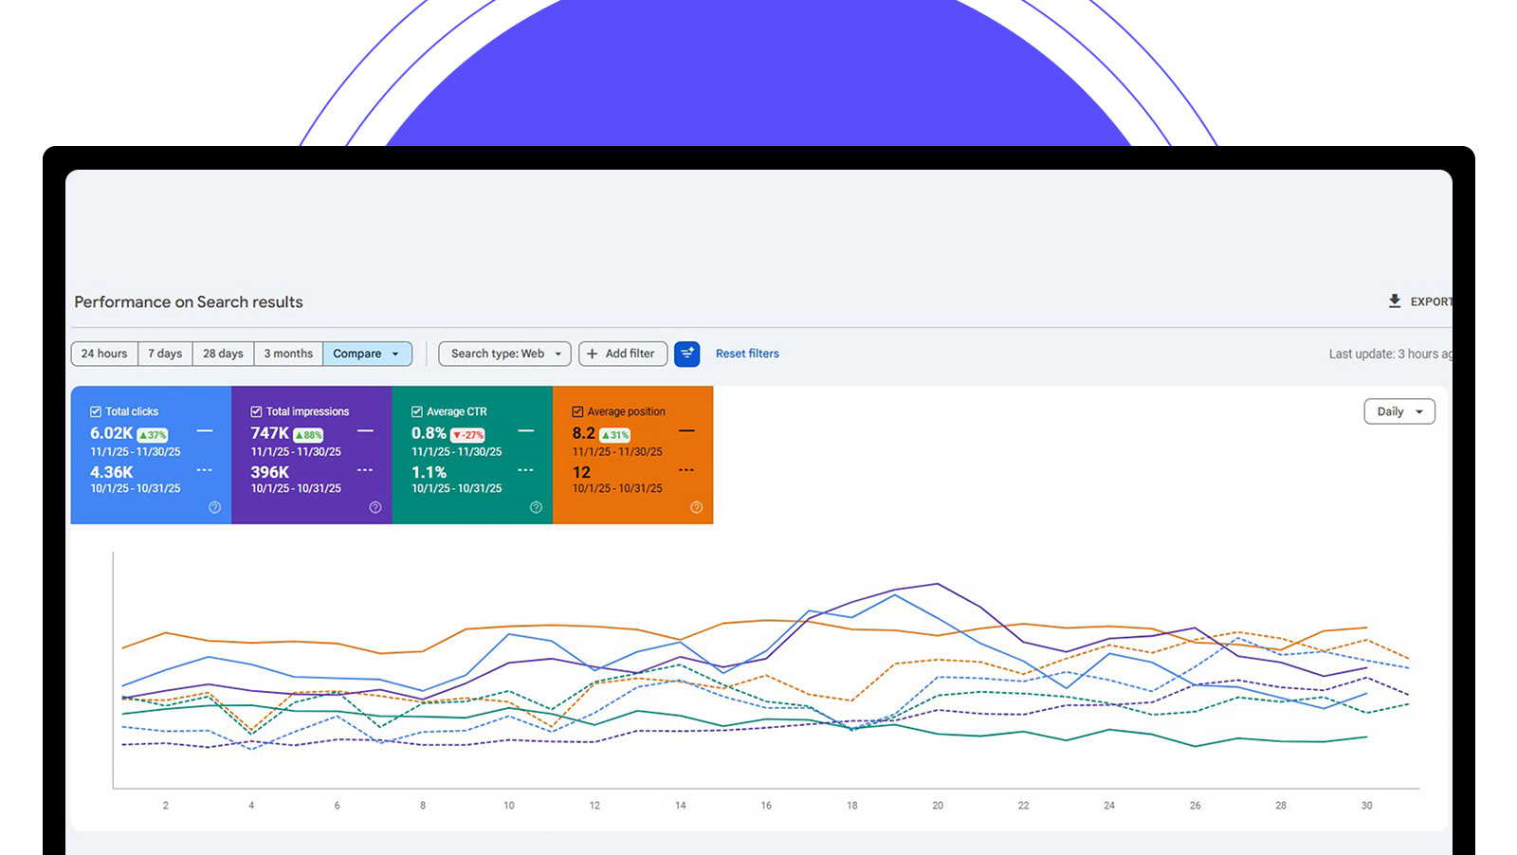The image size is (1517, 855).
Task: Open the Search type: Web dropdown
Action: [504, 354]
